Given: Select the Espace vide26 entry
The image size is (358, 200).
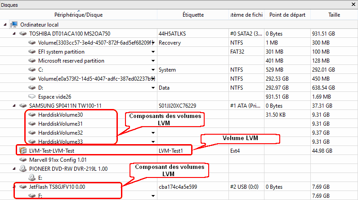Looking at the screenshot, I should (x=55, y=96).
